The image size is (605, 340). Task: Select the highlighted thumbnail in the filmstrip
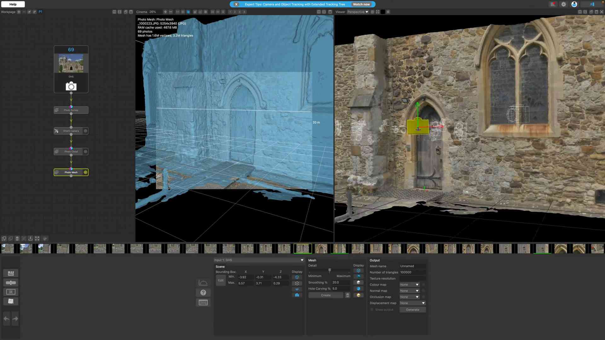302,248
